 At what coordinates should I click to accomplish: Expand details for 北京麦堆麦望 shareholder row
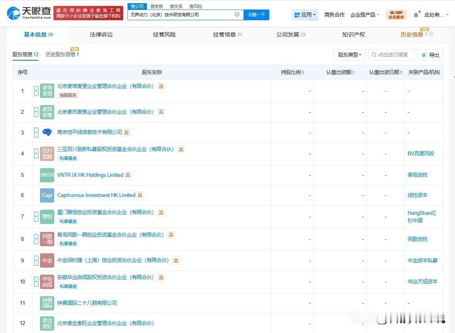click(x=36, y=91)
